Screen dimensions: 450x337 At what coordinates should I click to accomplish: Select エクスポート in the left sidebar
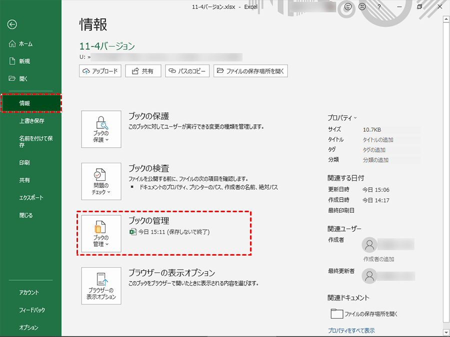31,198
